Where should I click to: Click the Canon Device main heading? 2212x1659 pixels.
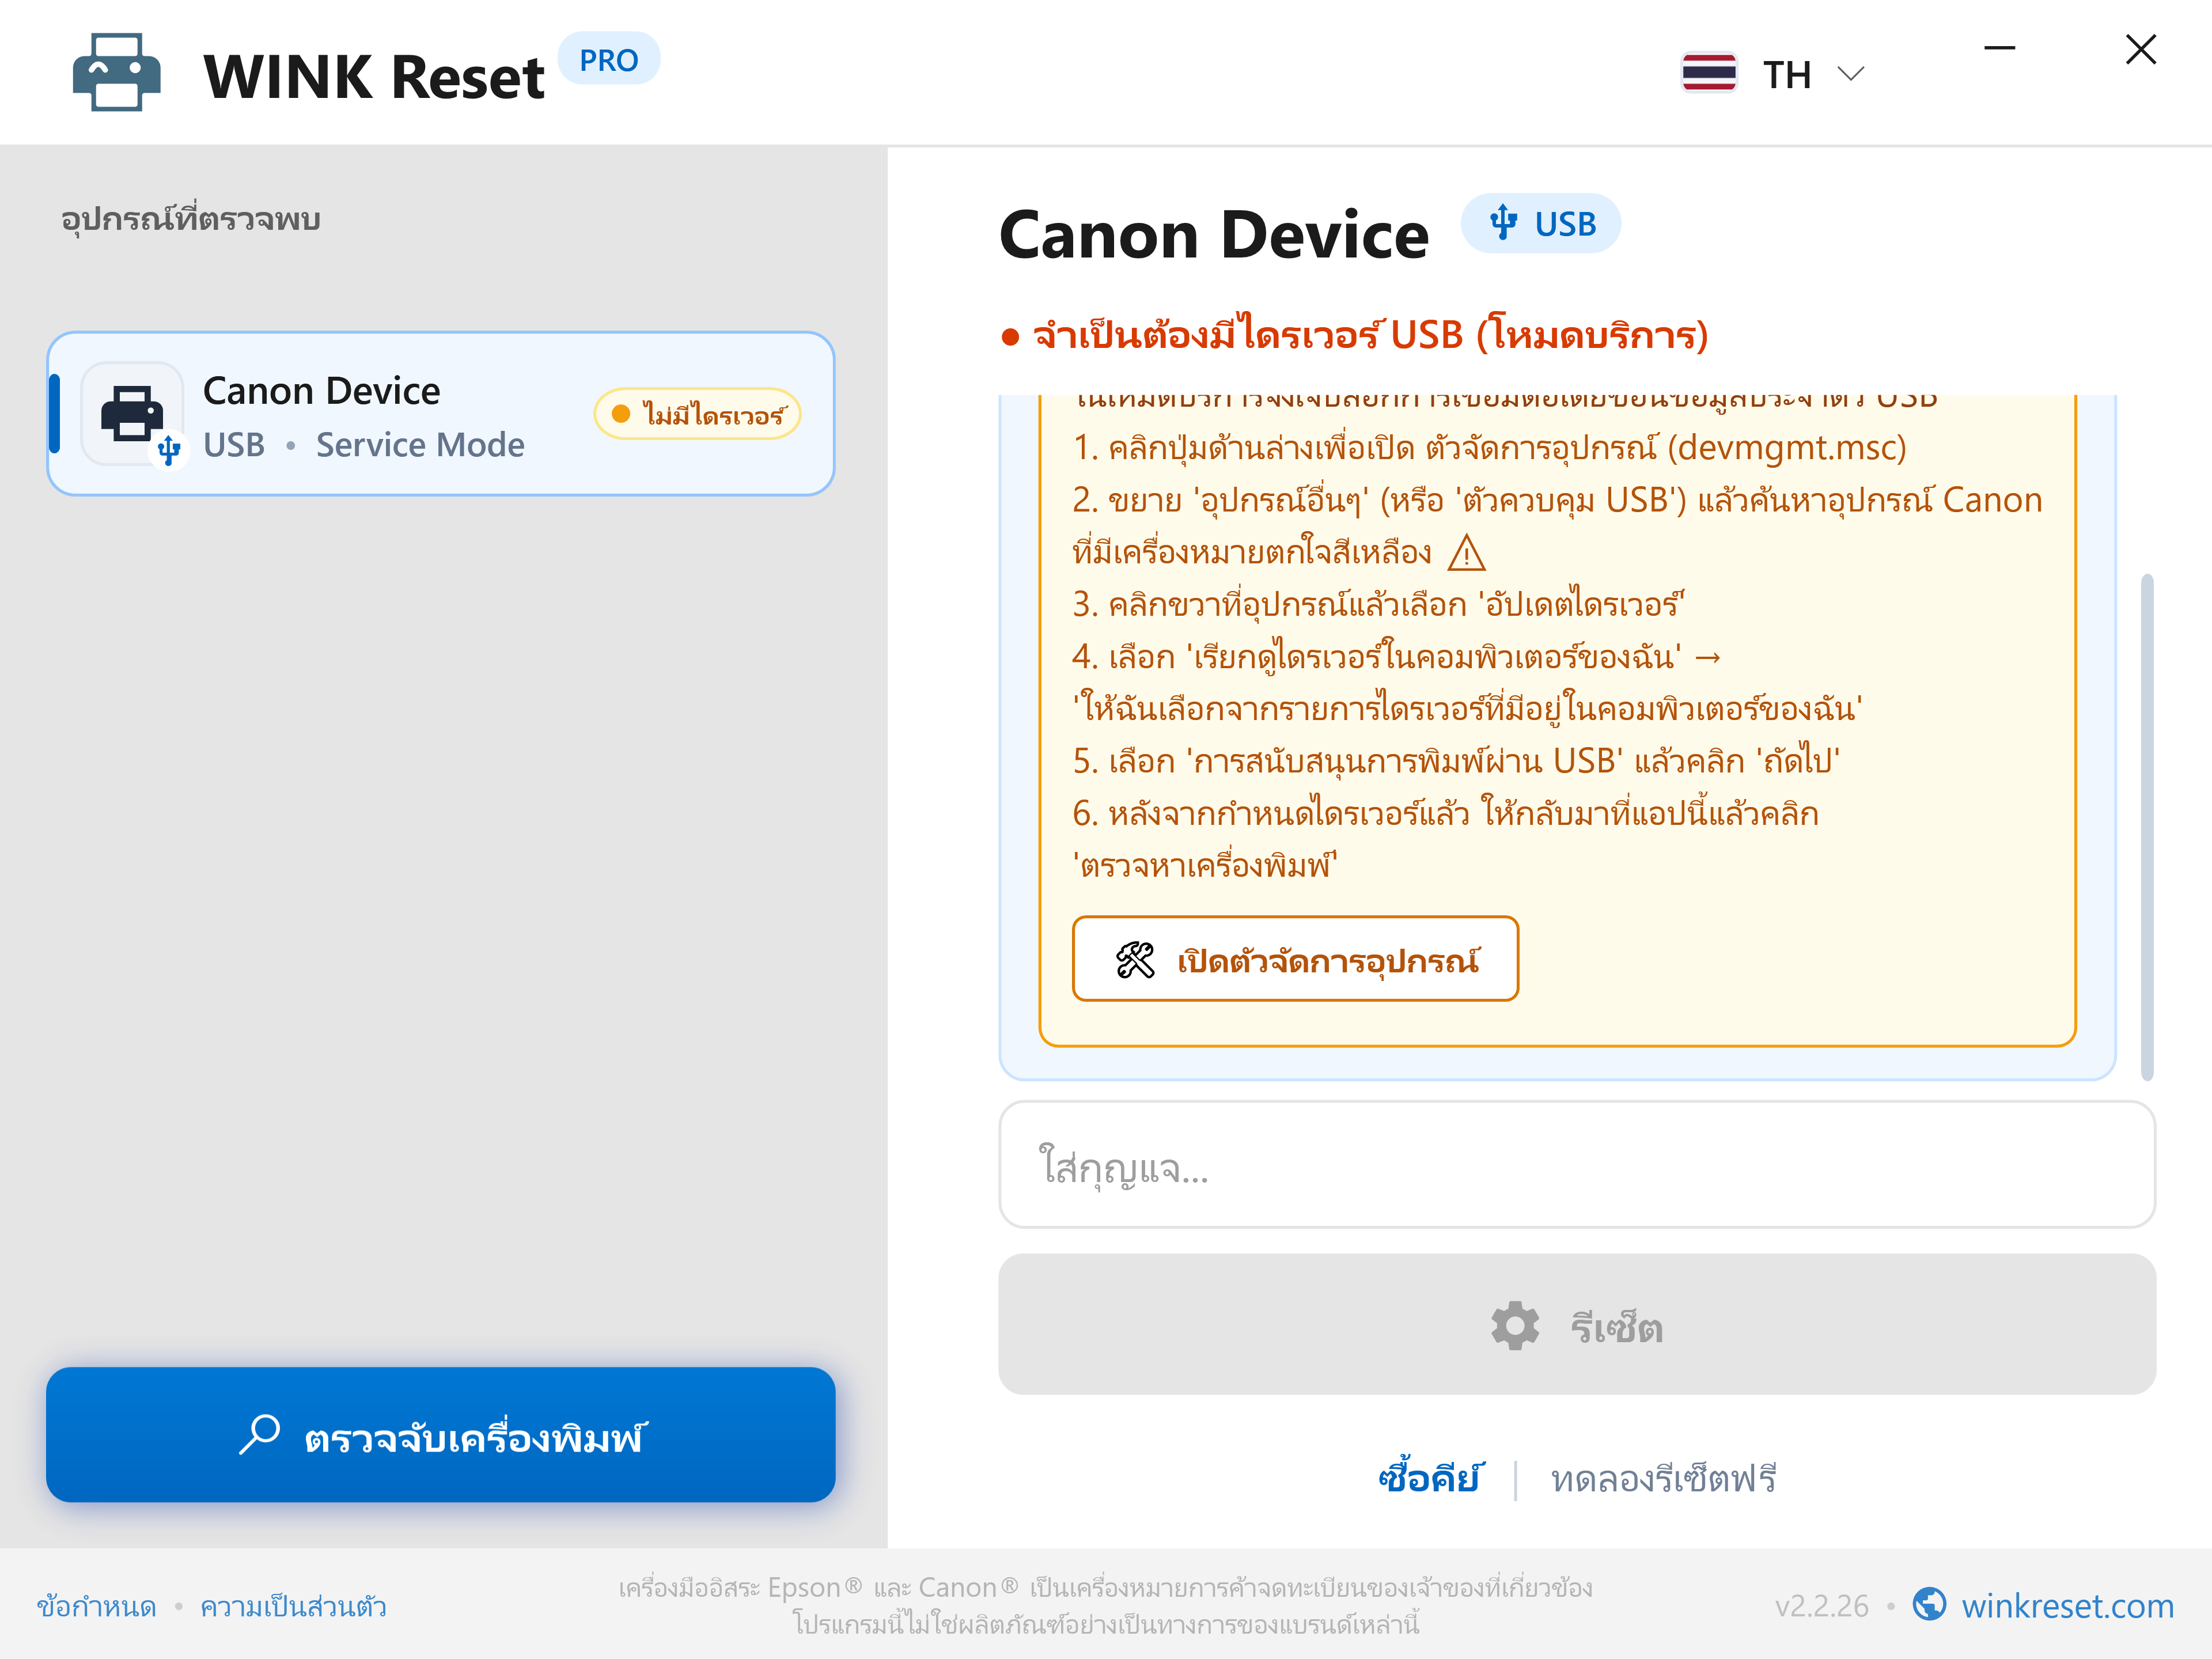[x=1214, y=234]
